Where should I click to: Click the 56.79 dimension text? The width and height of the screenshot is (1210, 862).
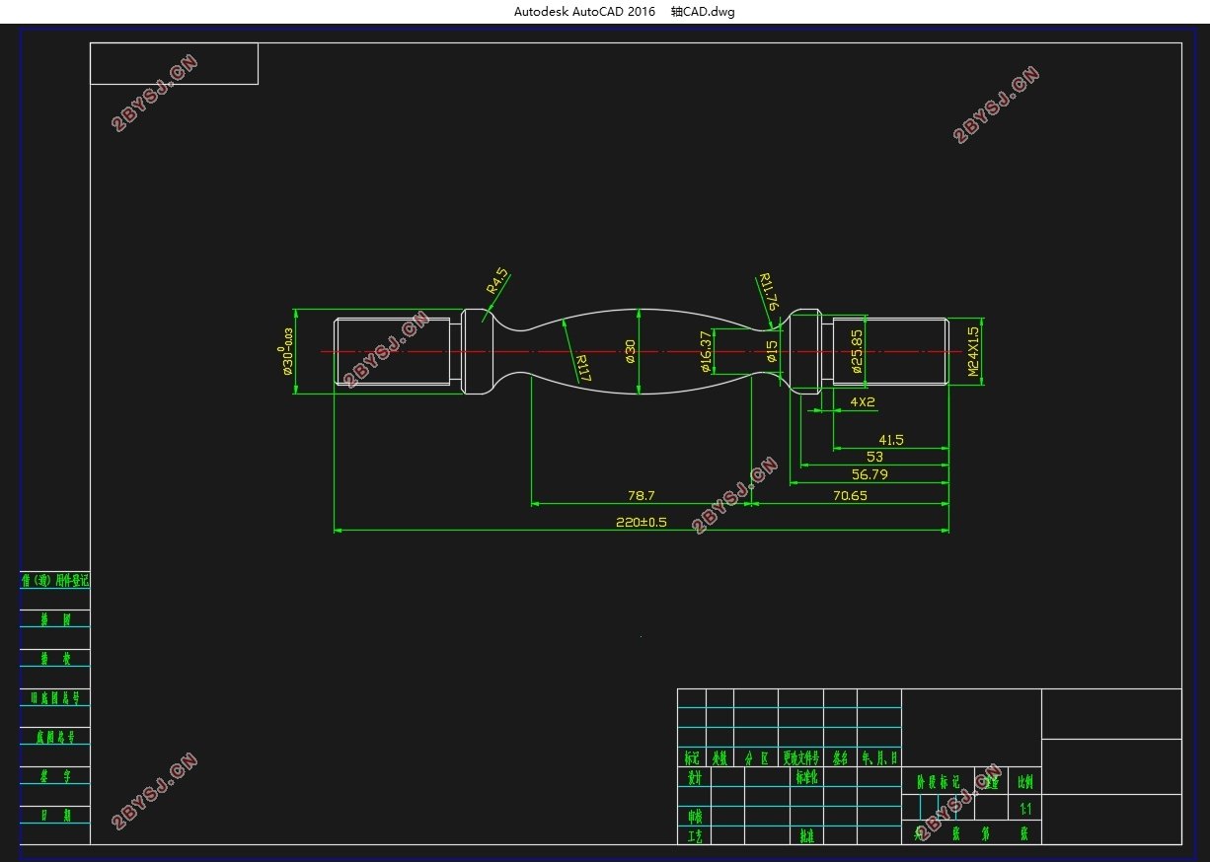pyautogui.click(x=870, y=474)
